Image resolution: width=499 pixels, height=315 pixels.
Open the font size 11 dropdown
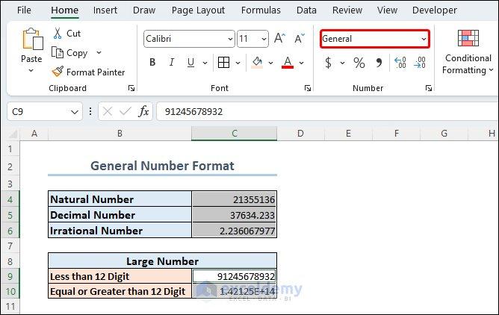264,39
